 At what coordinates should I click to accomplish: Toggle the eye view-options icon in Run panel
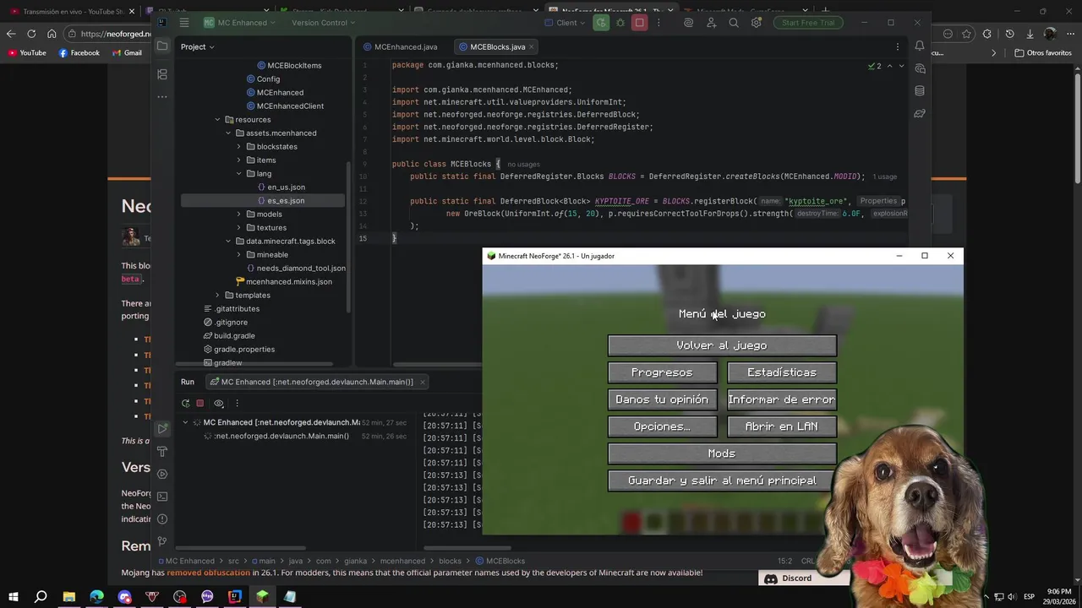click(x=219, y=404)
